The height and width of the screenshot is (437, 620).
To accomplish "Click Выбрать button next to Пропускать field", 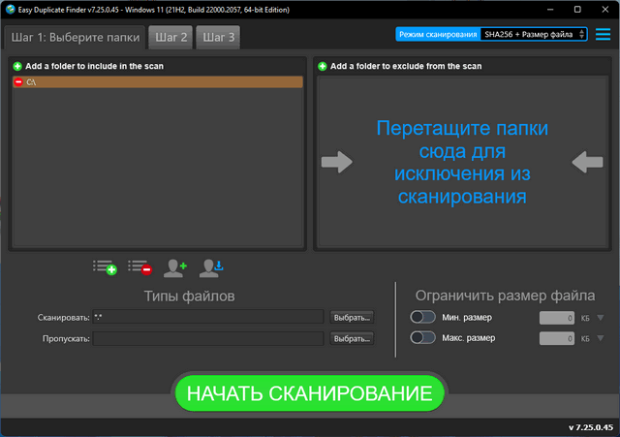I will 352,338.
